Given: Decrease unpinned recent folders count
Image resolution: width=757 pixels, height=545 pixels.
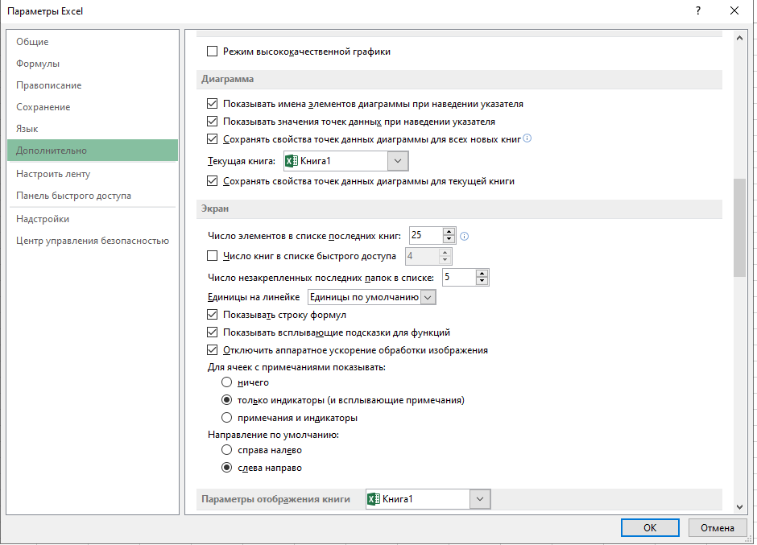Looking at the screenshot, I should point(482,282).
